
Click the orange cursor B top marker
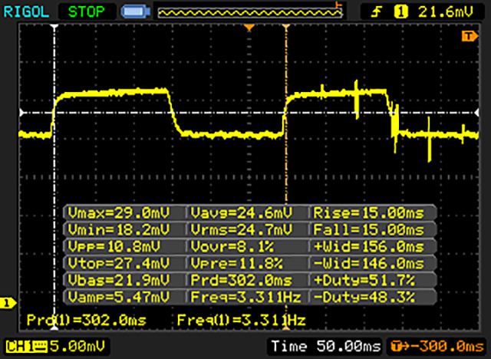point(286,27)
